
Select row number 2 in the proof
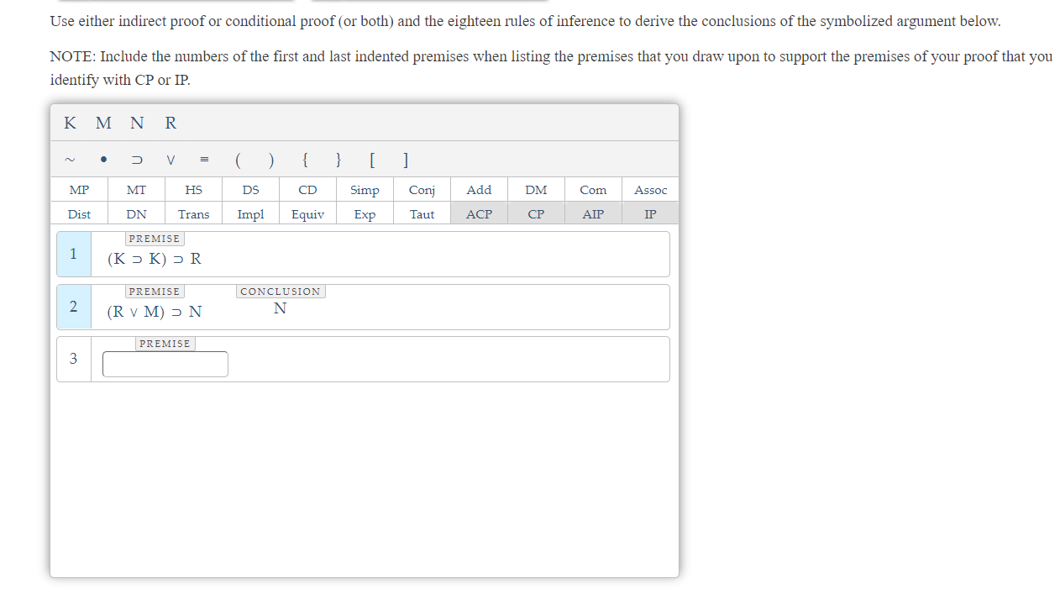click(x=73, y=307)
